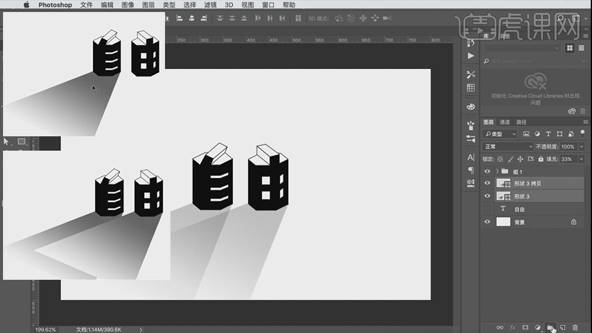Switch library to list view

coord(581,48)
